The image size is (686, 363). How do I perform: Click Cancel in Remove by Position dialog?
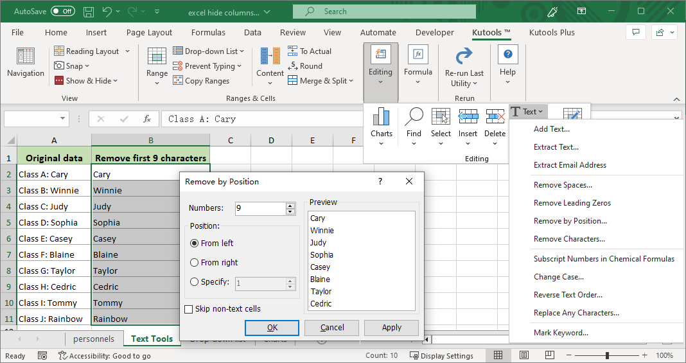tap(331, 328)
